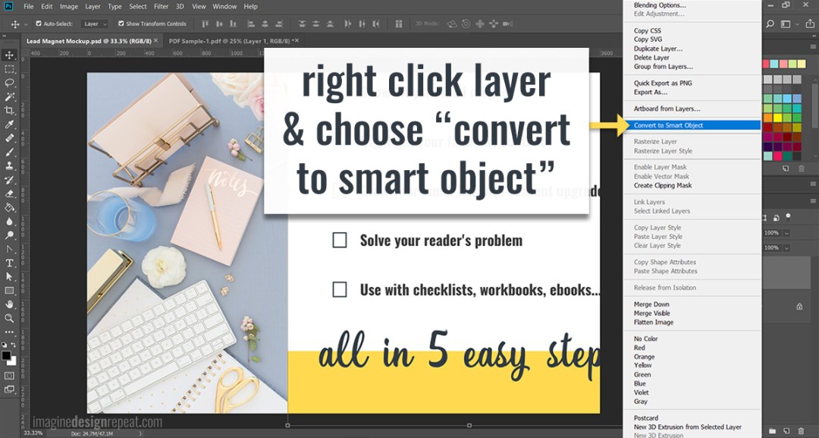This screenshot has height=438, width=819.
Task: Toggle Quick Mask mode
Action: [x=9, y=375]
